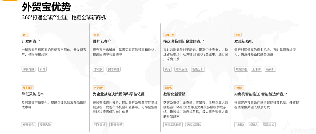Select the 实时掌握 tag
Image resolution: width=316 pixels, height=134 pixels.
coord(114,69)
